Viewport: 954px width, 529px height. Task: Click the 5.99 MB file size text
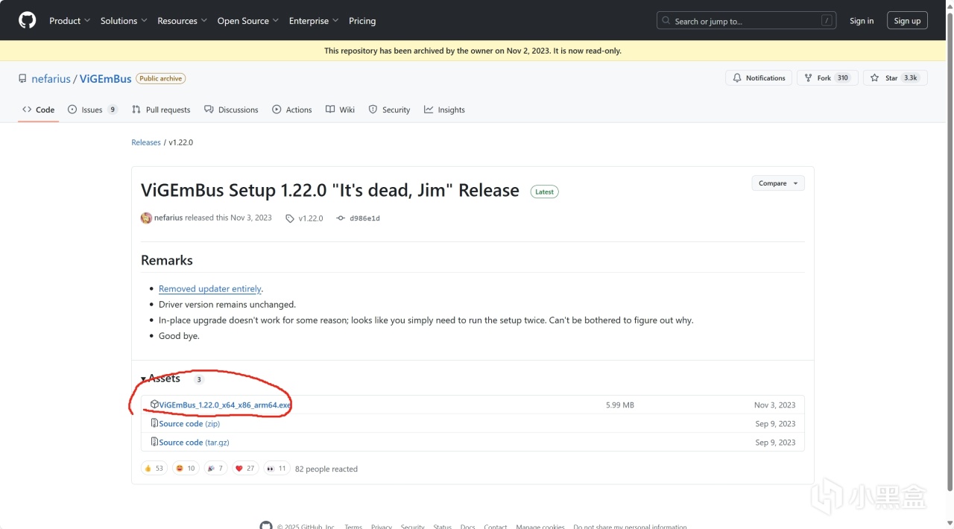point(620,405)
